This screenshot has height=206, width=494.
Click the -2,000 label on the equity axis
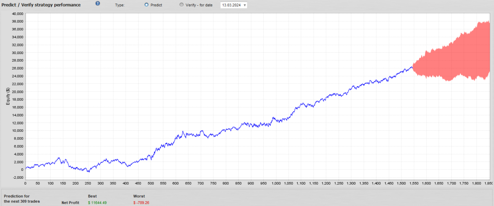click(x=18, y=178)
